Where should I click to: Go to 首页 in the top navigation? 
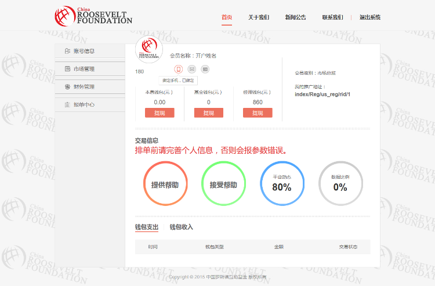click(x=227, y=17)
